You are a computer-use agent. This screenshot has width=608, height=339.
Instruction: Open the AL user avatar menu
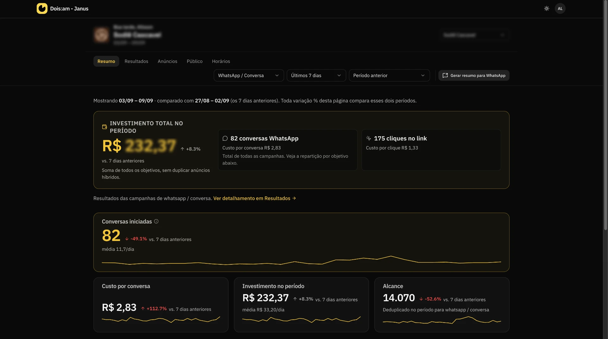click(x=560, y=9)
